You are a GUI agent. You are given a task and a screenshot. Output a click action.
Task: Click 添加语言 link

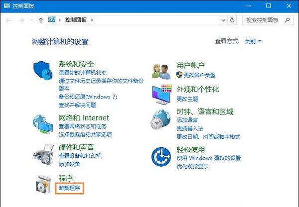187,120
